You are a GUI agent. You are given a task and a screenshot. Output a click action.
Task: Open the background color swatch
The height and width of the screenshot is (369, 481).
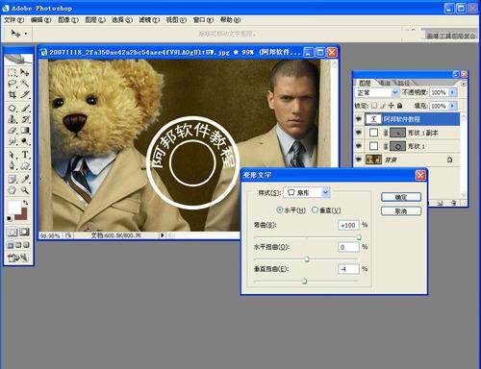[23, 215]
